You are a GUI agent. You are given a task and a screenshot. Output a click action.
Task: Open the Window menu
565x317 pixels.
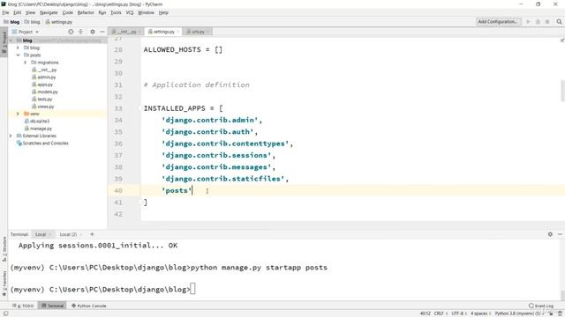coord(146,12)
